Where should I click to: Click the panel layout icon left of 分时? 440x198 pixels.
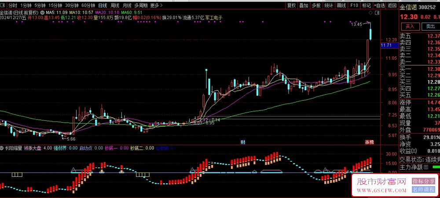click(x=3, y=5)
